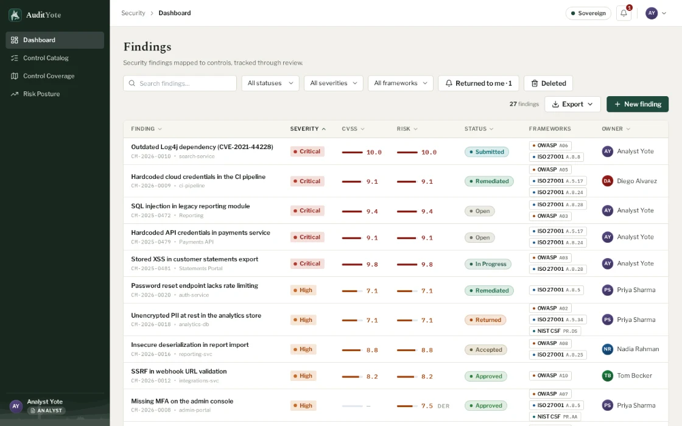This screenshot has height=426, width=682.
Task: Click Diego Alvarez DA avatar
Action: (607, 181)
